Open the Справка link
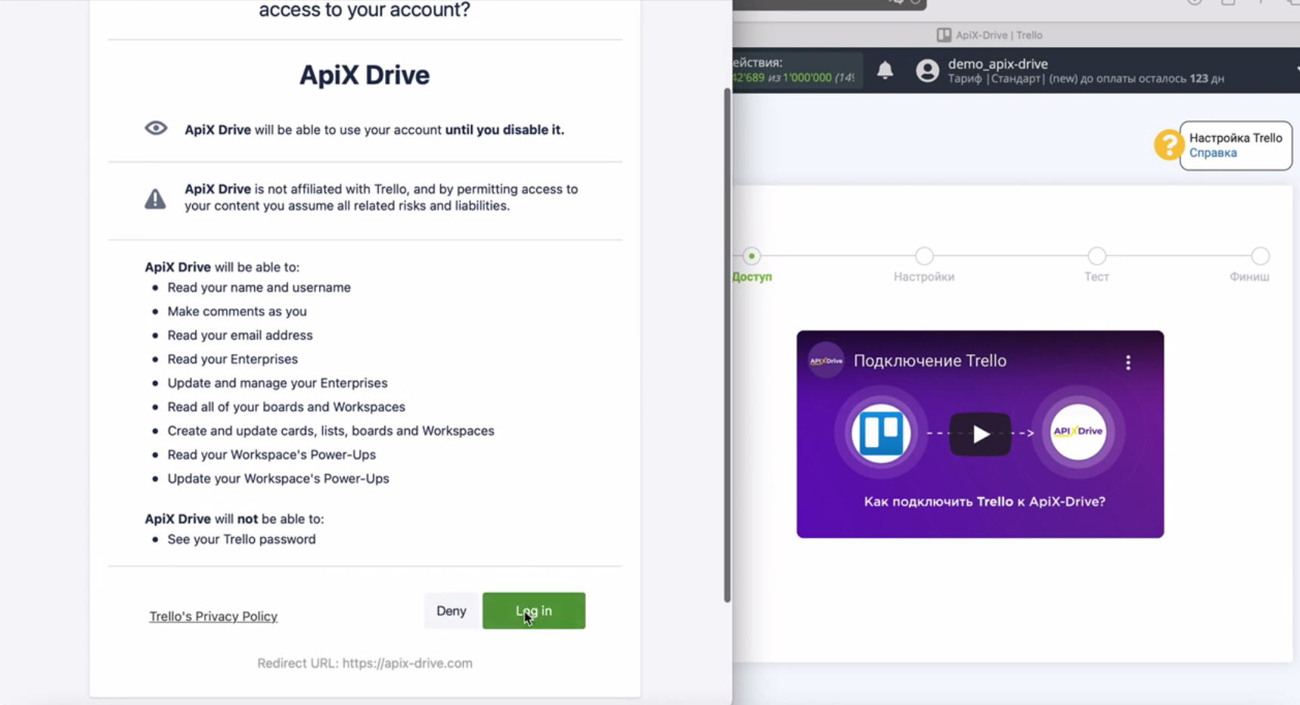The width and height of the screenshot is (1300, 705). [1213, 153]
